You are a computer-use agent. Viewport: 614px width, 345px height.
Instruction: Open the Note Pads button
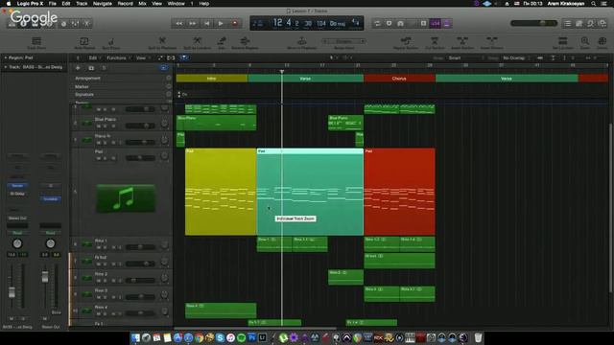coord(579,23)
